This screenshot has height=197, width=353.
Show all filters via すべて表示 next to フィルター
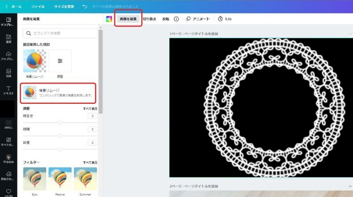tap(90, 162)
